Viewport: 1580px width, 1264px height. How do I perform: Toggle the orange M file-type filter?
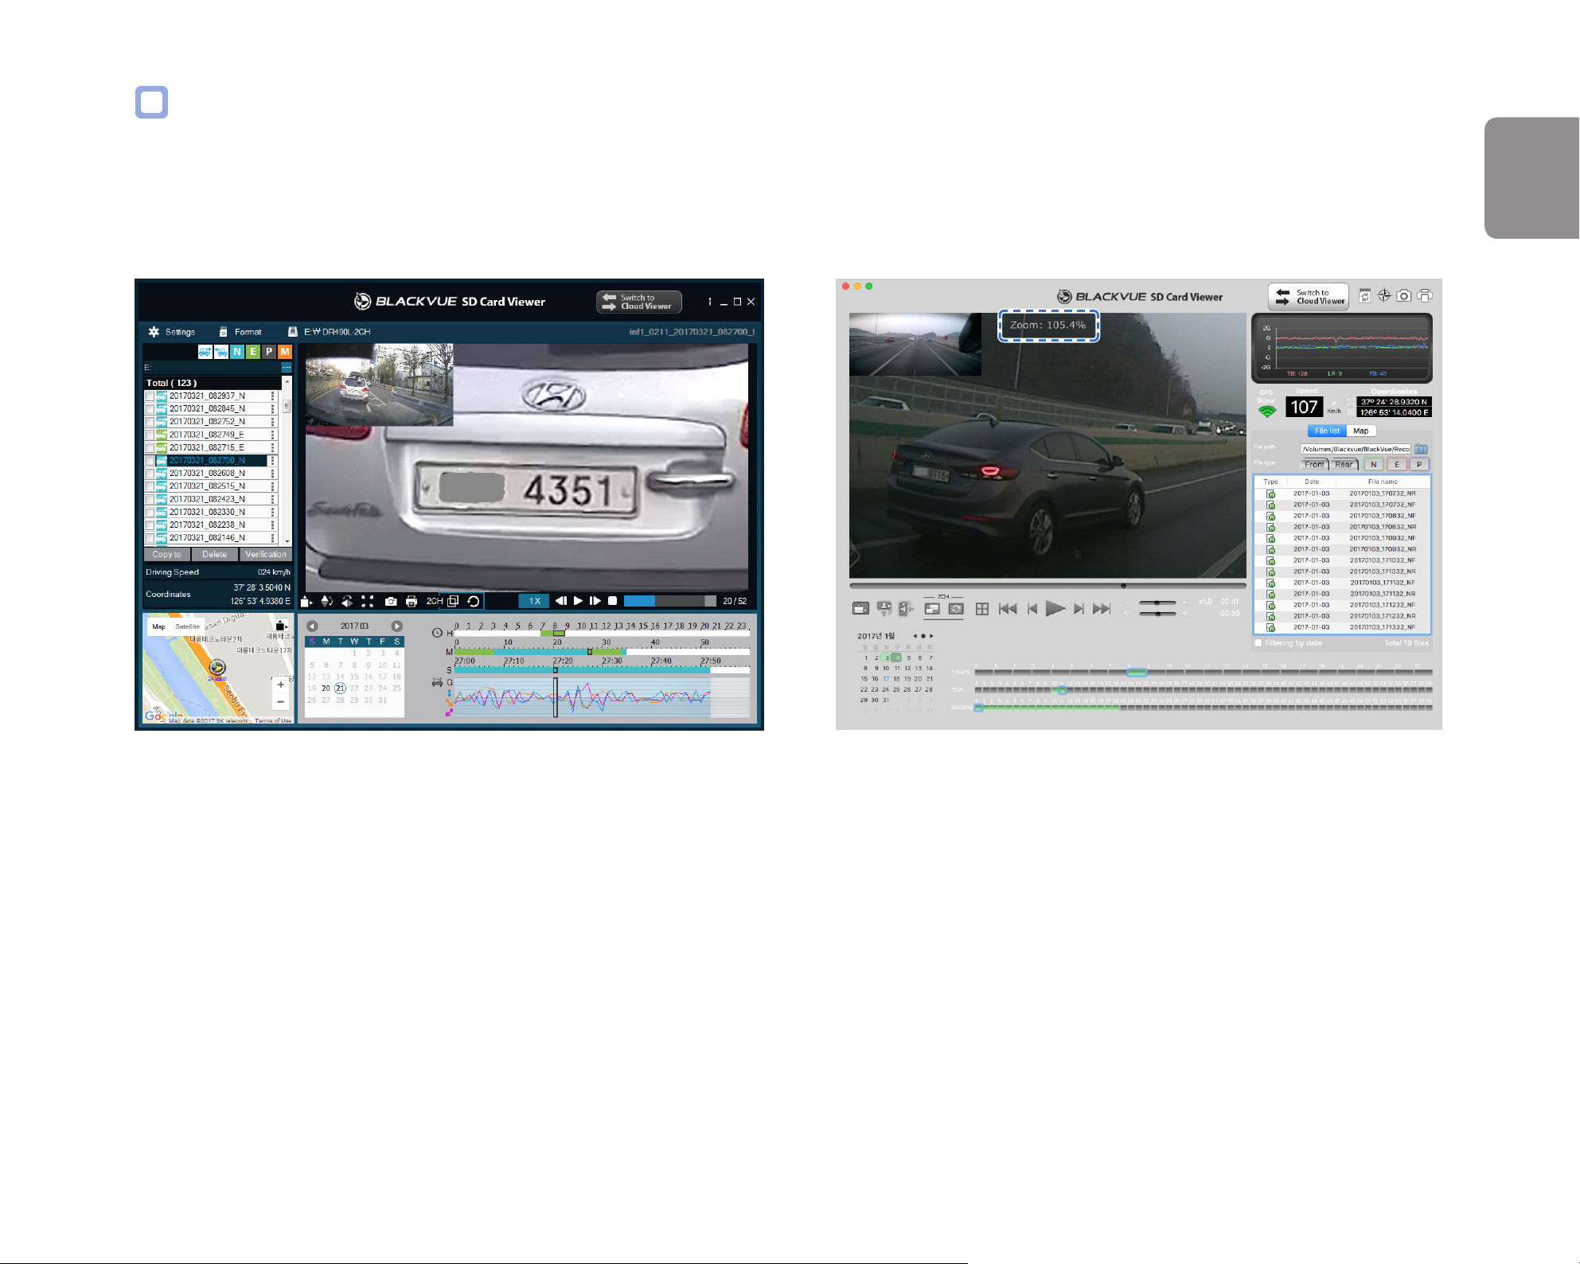point(285,352)
